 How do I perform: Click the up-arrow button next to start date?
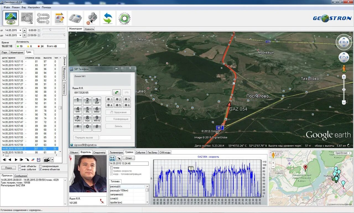click(24, 30)
